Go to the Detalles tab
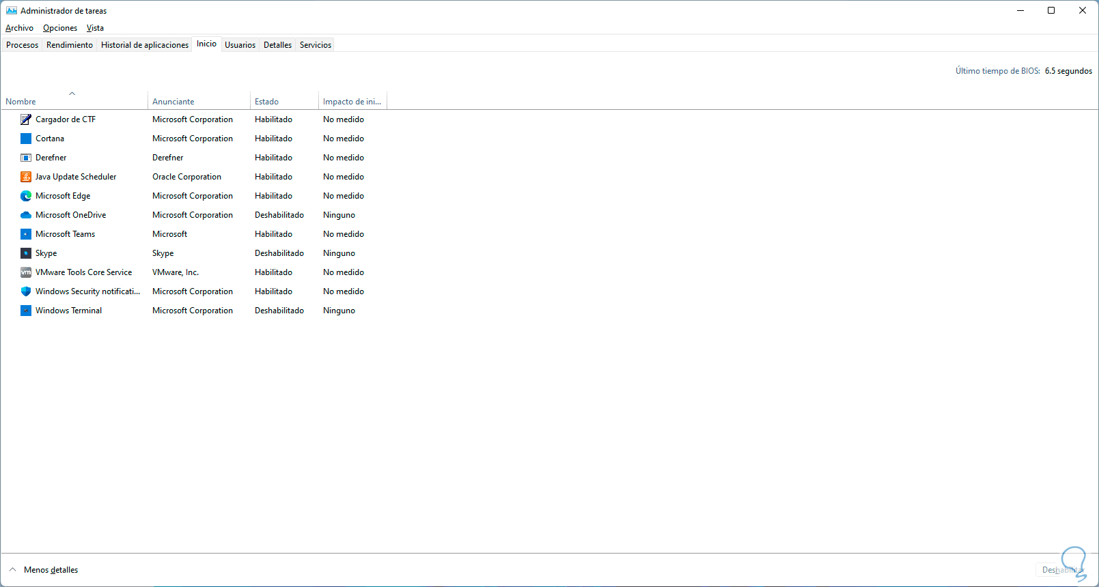This screenshot has width=1099, height=587. [278, 45]
